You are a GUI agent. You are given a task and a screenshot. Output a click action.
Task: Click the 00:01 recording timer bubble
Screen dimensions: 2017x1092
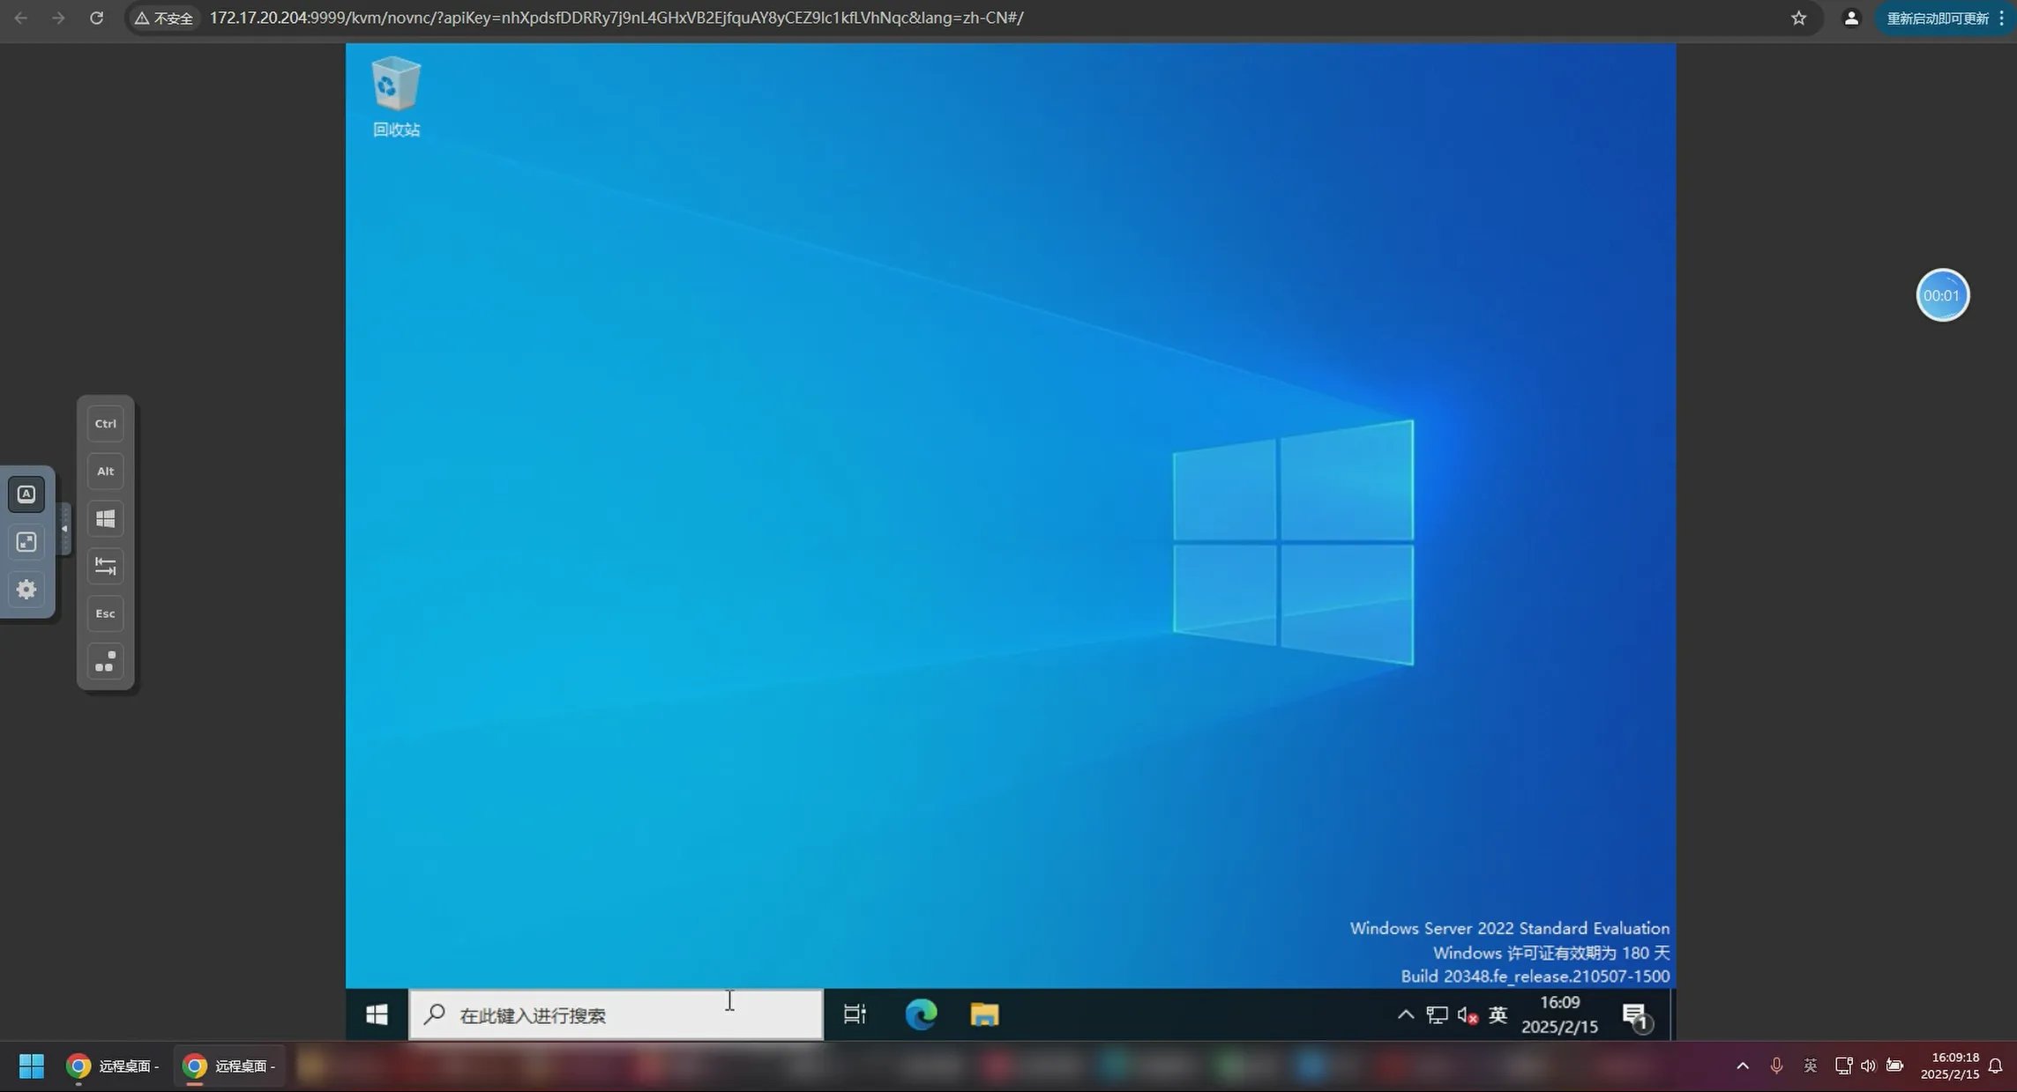1942,295
